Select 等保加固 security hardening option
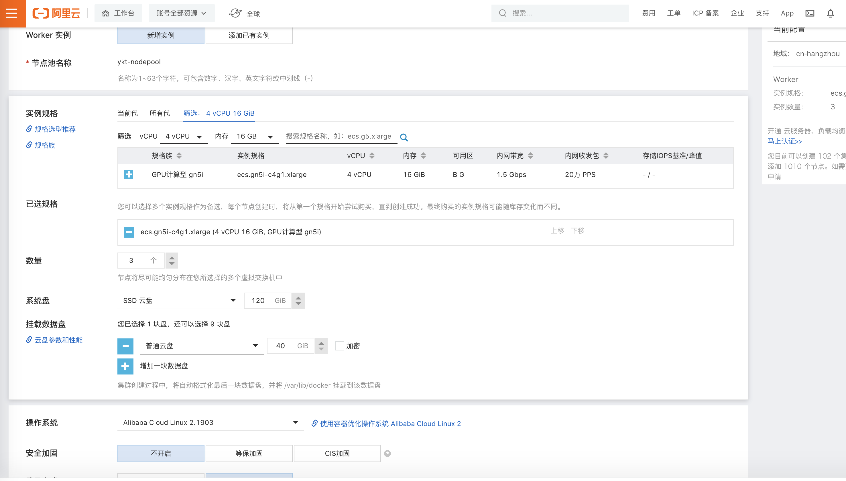Image resolution: width=846 pixels, height=481 pixels. tap(249, 453)
